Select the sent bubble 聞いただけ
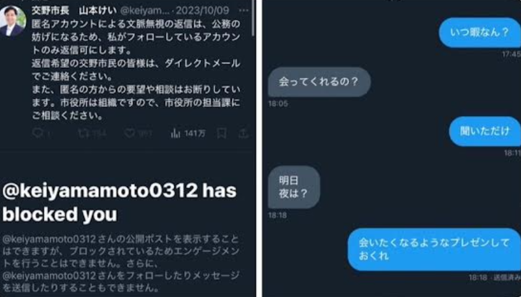This screenshot has height=297, width=521. 485,131
